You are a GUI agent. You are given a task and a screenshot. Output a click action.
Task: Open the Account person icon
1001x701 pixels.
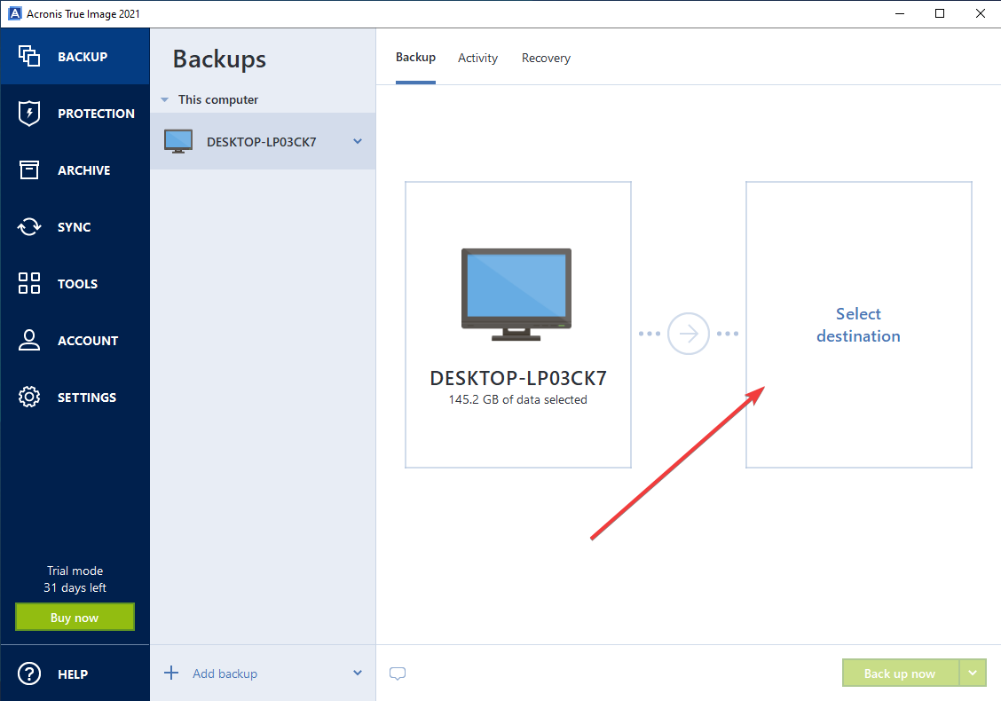pyautogui.click(x=28, y=340)
